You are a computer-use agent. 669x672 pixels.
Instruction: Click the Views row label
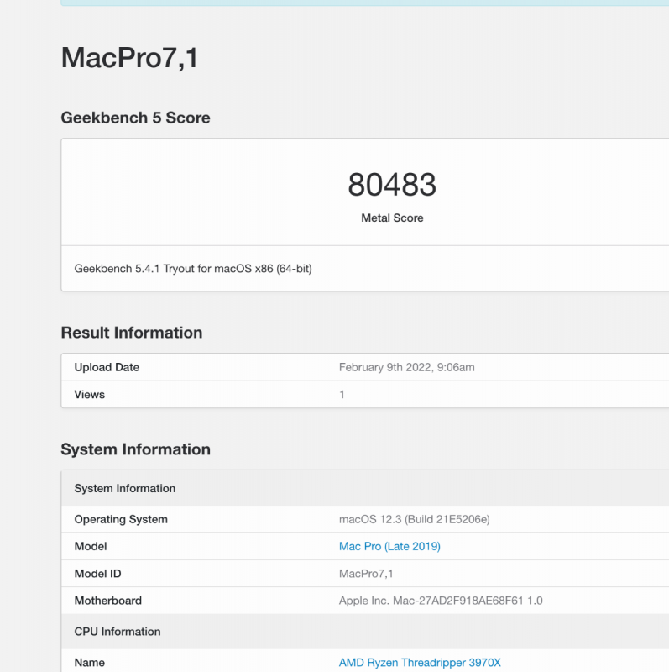click(x=90, y=394)
